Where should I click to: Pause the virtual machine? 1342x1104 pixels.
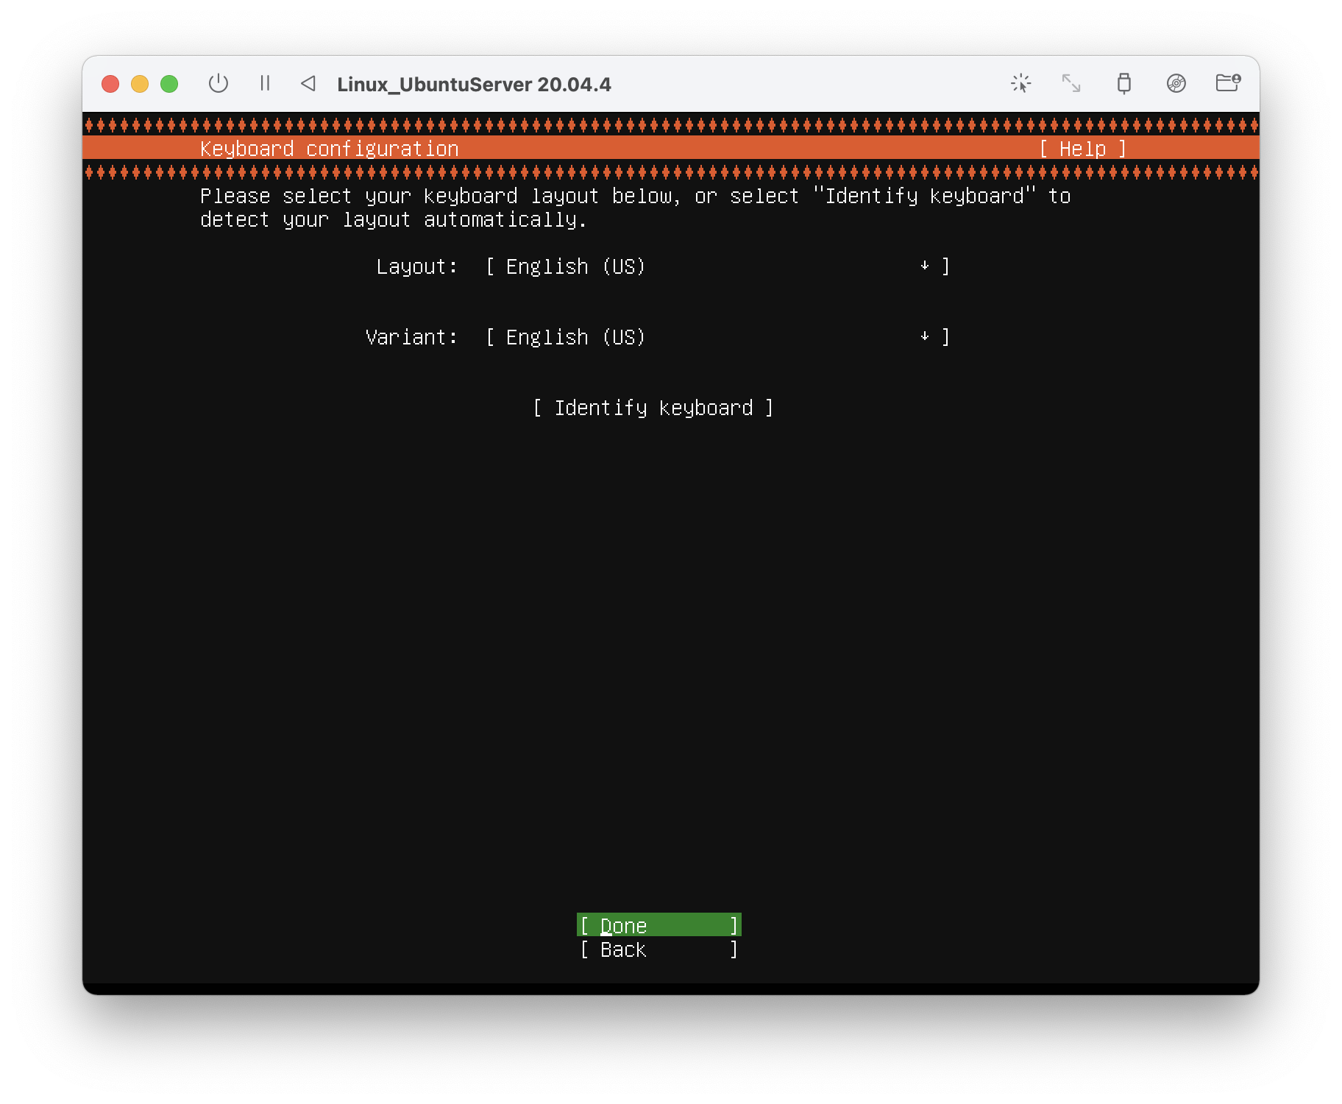click(x=265, y=83)
